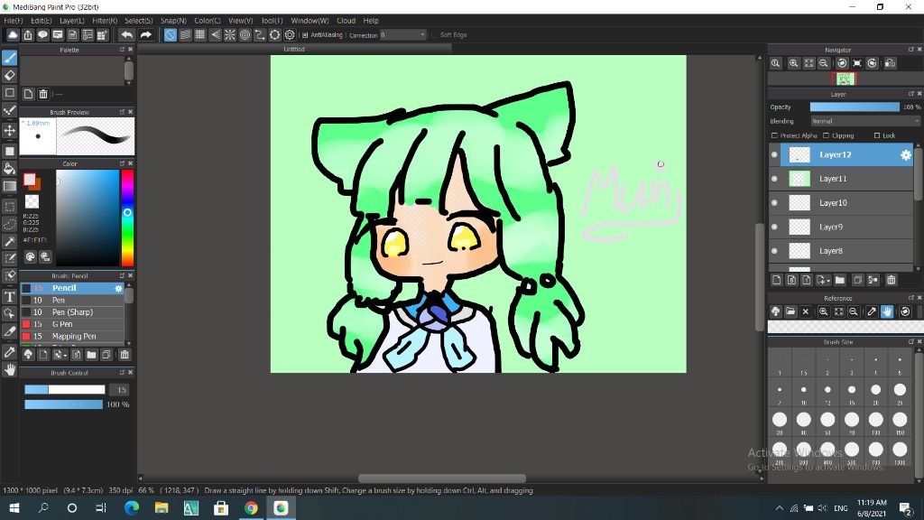Select the Eyedropper tool
924x520 pixels.
[x=9, y=352]
